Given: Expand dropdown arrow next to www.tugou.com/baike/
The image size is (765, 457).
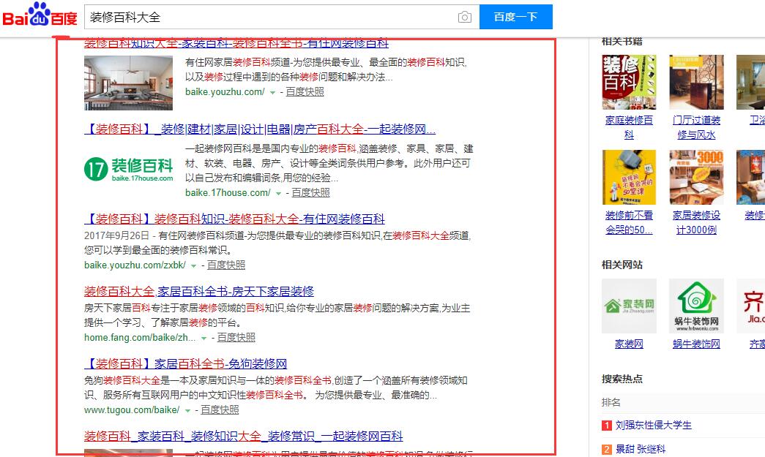Looking at the screenshot, I should click(187, 411).
